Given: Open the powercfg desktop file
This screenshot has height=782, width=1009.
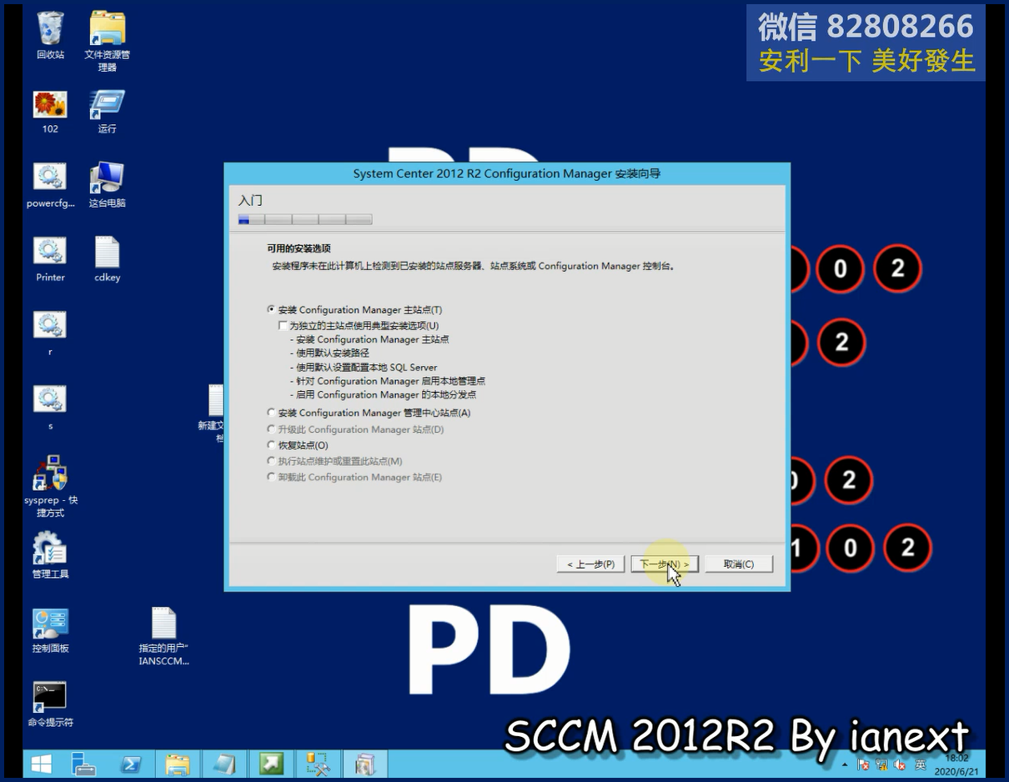Looking at the screenshot, I should pos(50,185).
